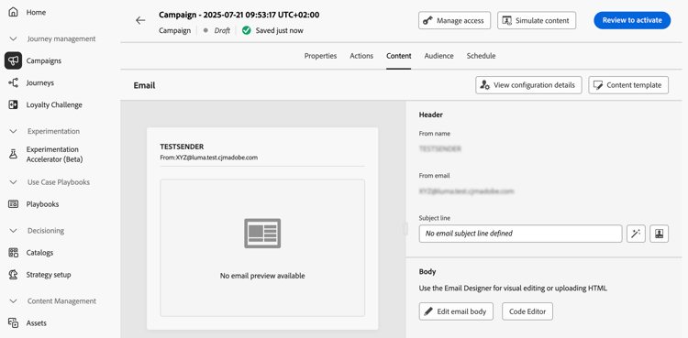Open Journeys from the left navigation
This screenshot has height=338, width=688.
(x=40, y=82)
